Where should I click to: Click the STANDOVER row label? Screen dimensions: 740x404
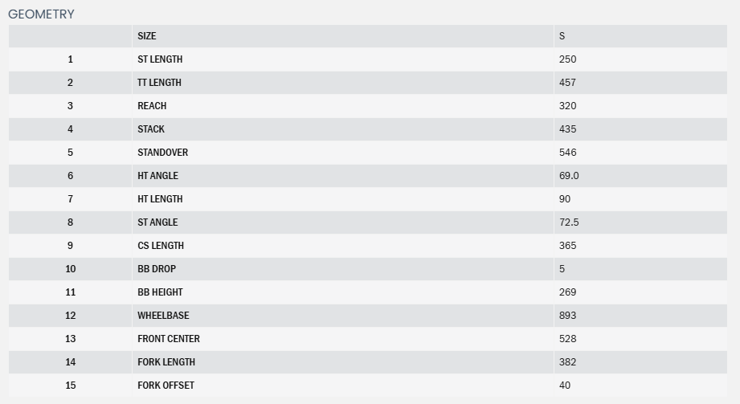pos(162,153)
